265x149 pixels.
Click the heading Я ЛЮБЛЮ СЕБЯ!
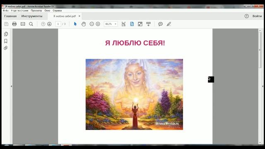coord(135,43)
